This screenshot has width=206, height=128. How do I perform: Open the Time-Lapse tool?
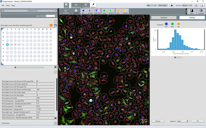point(201,11)
